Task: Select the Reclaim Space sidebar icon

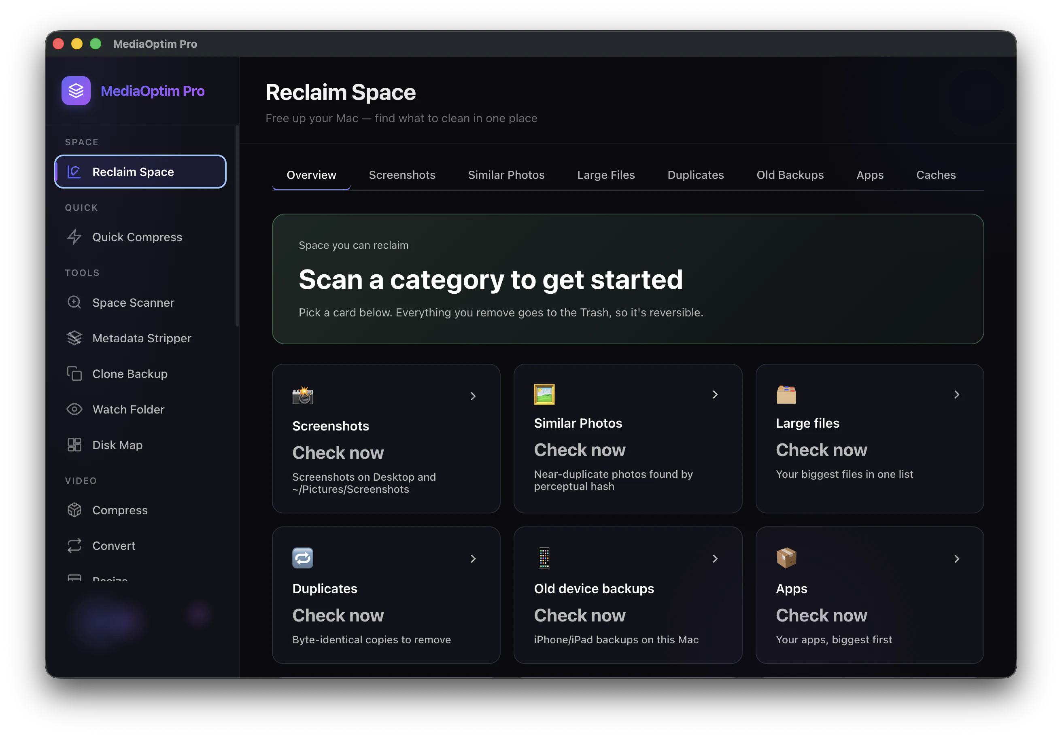Action: pyautogui.click(x=74, y=172)
